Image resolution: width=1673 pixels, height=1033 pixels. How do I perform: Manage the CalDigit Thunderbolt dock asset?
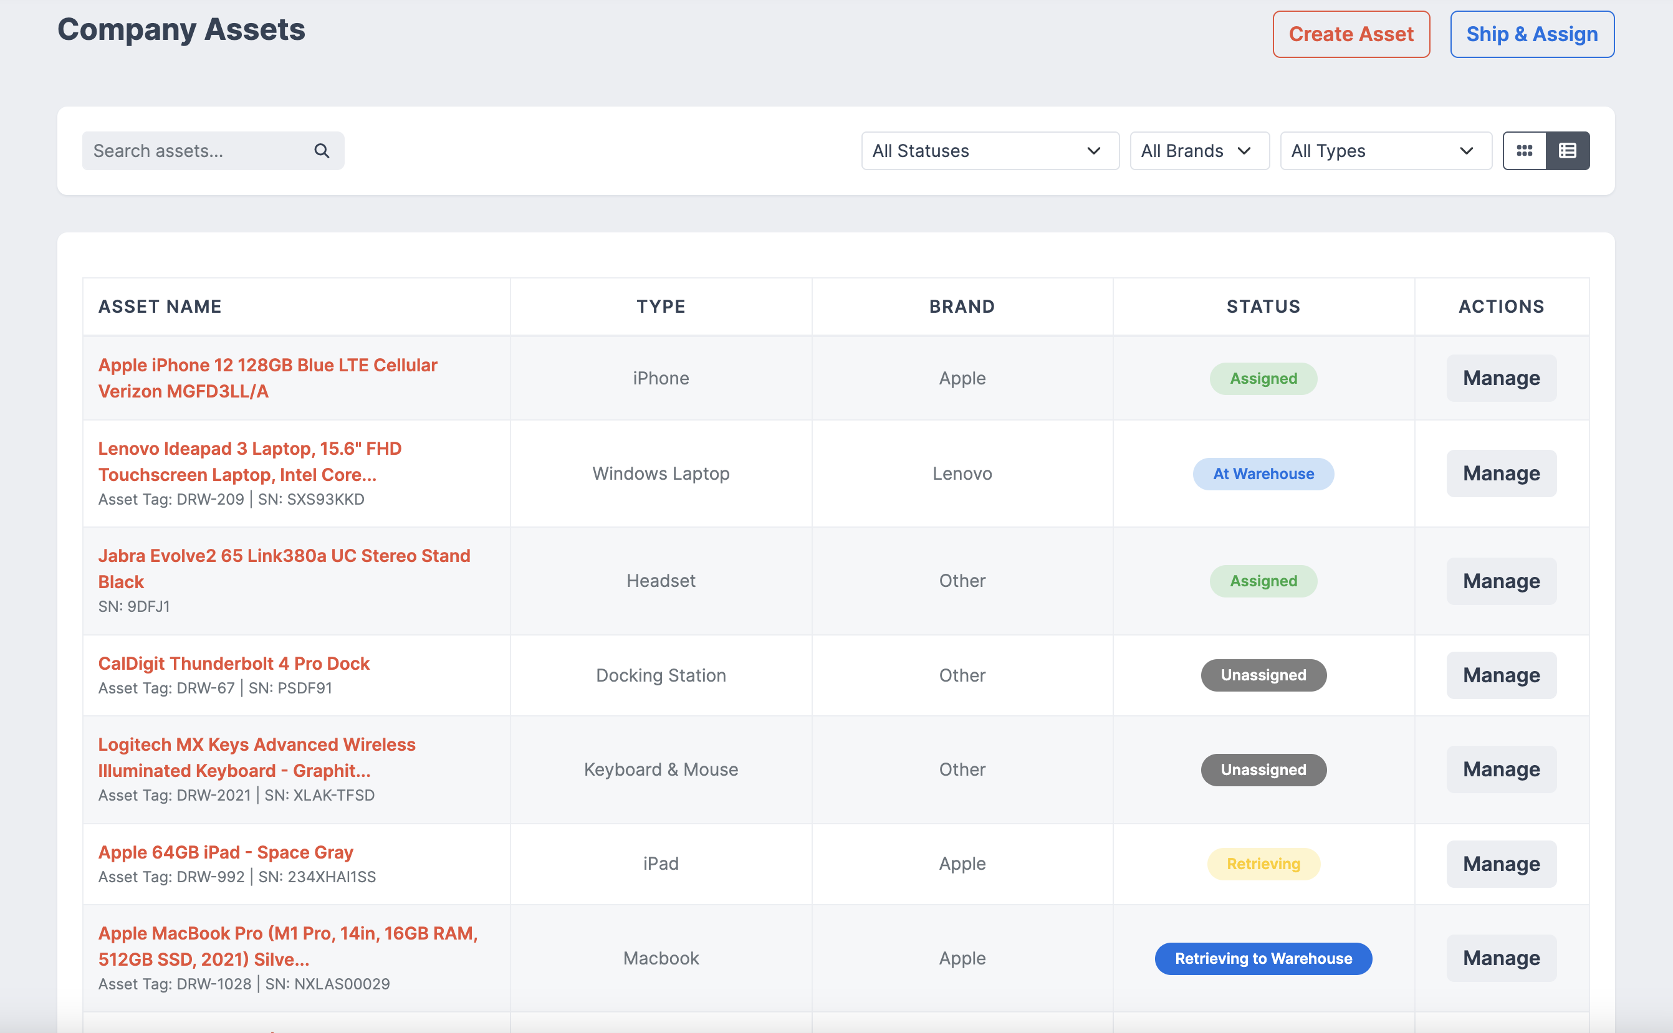1501,675
